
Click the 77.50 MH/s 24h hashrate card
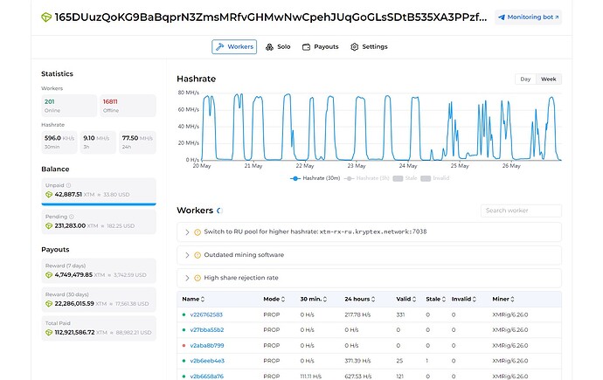[x=137, y=142]
